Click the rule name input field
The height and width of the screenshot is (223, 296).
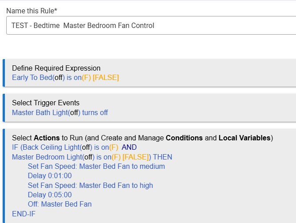151,25
